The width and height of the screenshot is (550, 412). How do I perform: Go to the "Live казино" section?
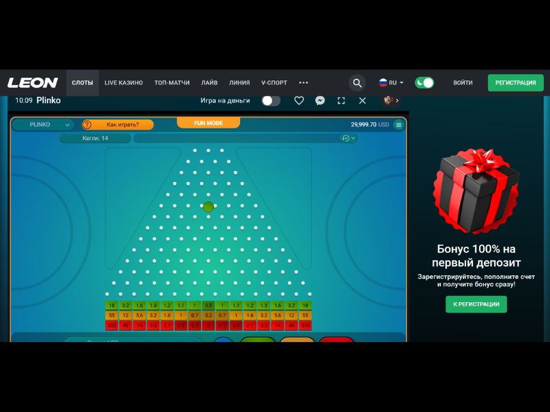pos(124,82)
